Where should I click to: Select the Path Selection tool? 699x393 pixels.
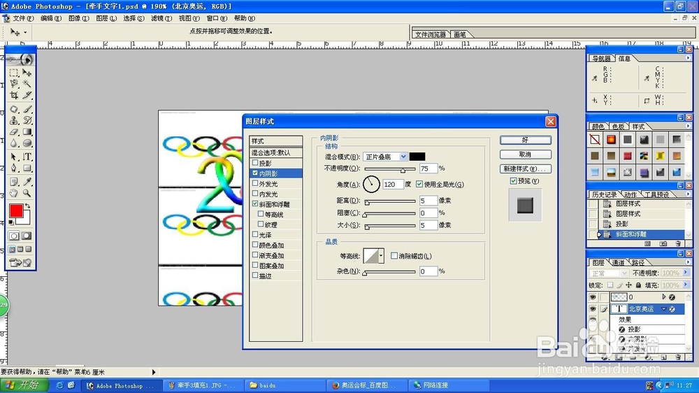coord(14,157)
